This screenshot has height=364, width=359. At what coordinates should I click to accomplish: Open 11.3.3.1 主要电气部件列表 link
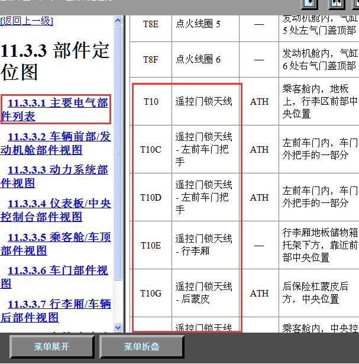pyautogui.click(x=55, y=109)
